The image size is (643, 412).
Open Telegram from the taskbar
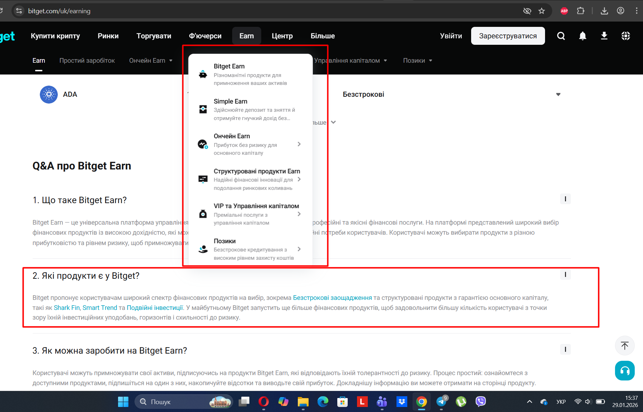[x=441, y=402]
